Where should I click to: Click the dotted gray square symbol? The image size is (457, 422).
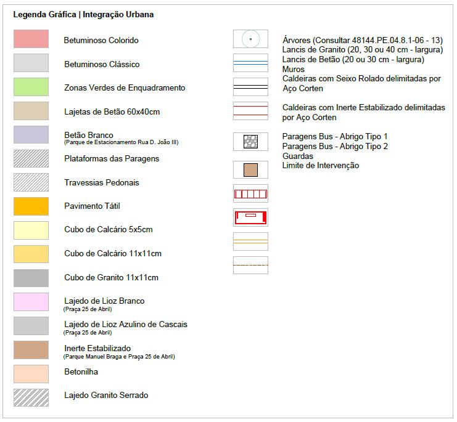[250, 142]
